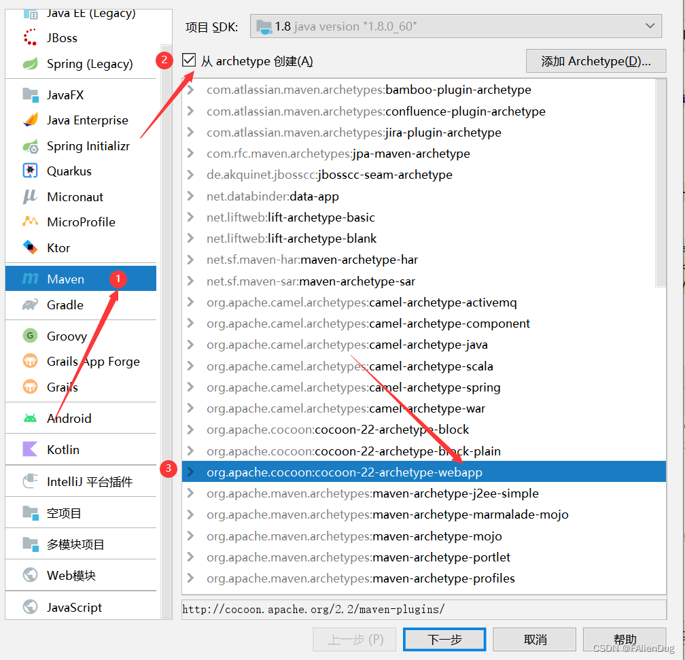Select Java Enterprise in sidebar
The image size is (685, 660).
click(81, 120)
